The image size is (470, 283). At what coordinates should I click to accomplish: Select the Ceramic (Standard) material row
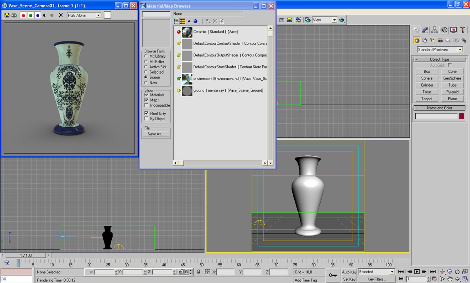220,32
